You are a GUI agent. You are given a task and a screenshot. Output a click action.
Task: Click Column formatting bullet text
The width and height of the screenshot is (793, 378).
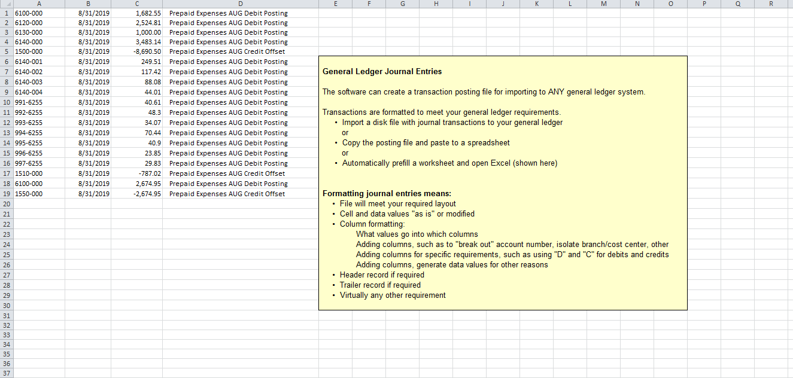point(372,224)
